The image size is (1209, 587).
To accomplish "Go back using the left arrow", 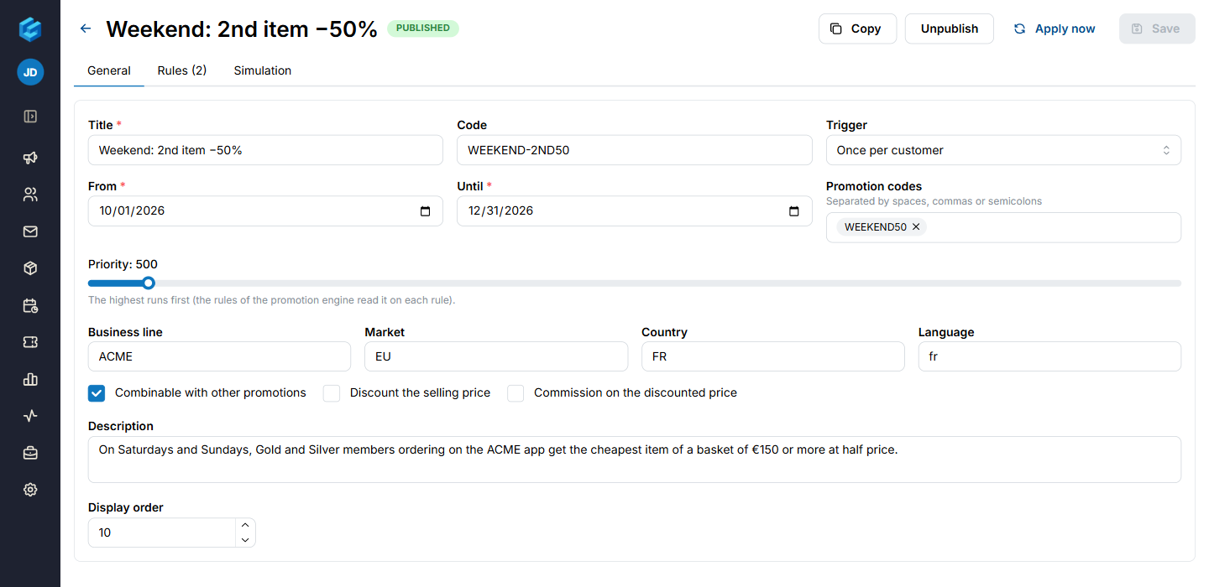I will 86,29.
